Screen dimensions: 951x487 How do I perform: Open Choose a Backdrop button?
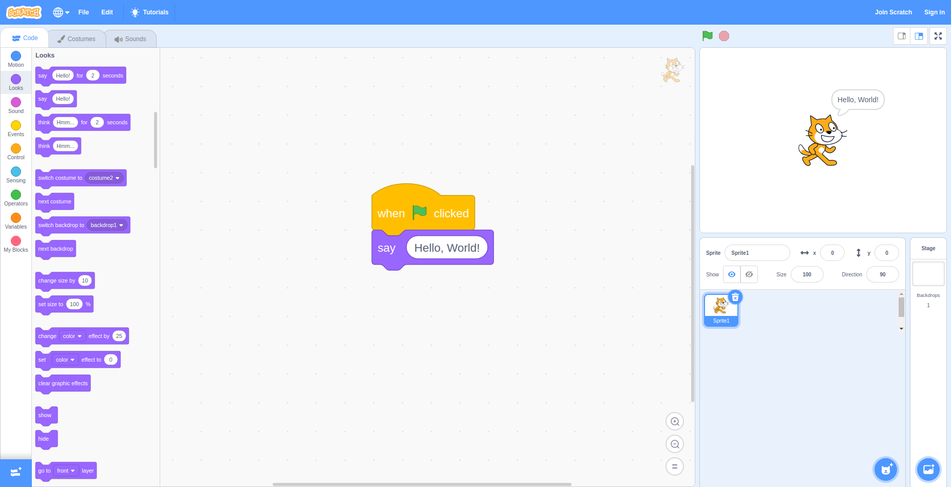[928, 470]
